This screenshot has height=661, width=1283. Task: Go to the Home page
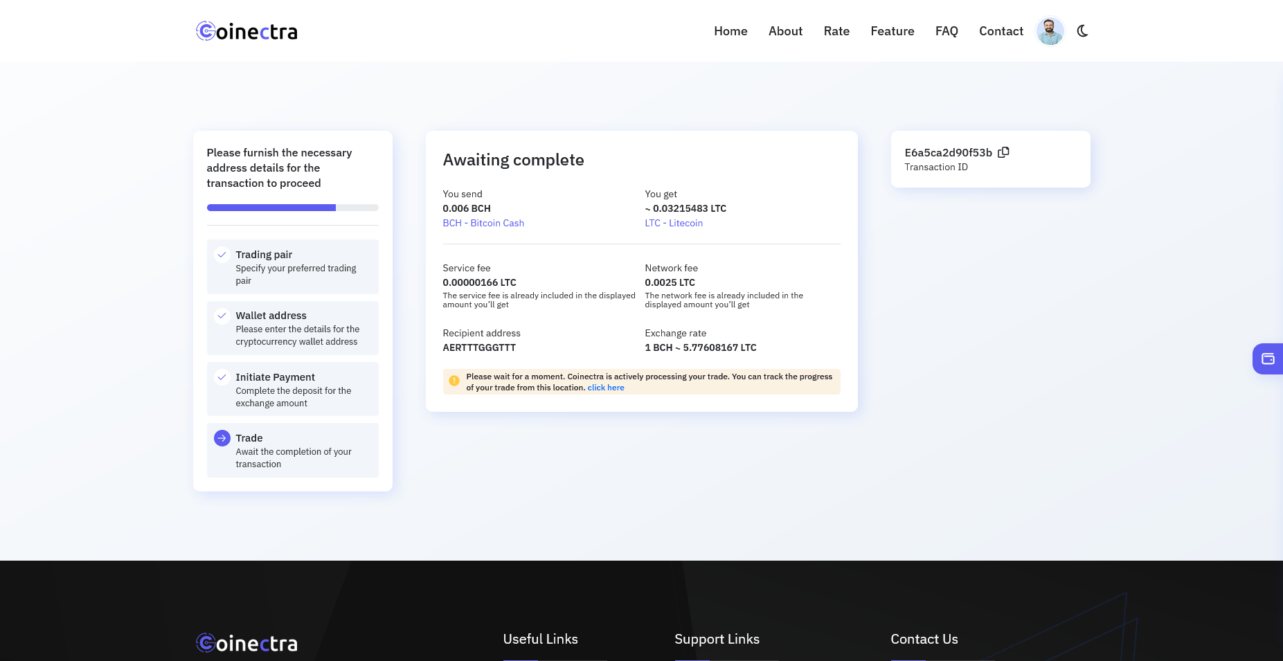[730, 31]
